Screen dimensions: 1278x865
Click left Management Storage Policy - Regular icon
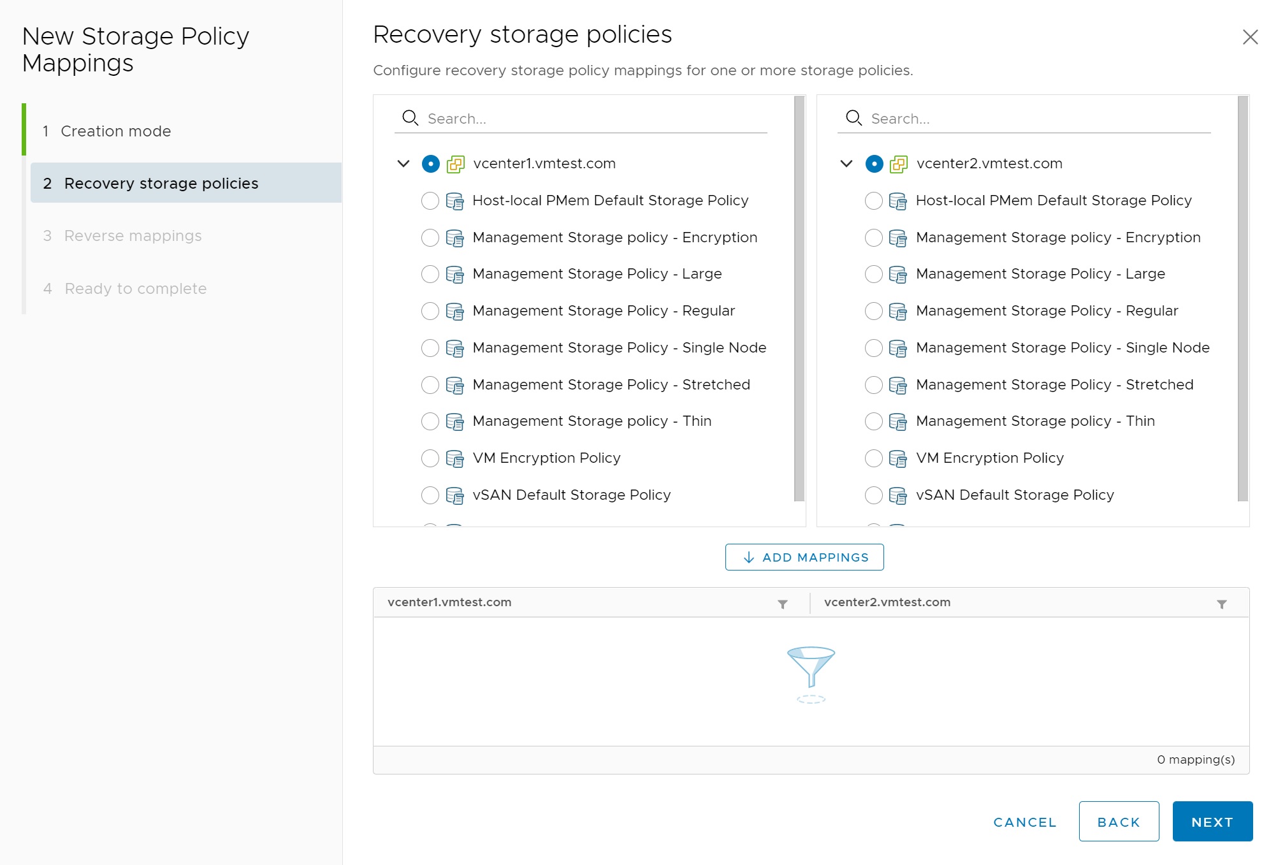coord(455,311)
